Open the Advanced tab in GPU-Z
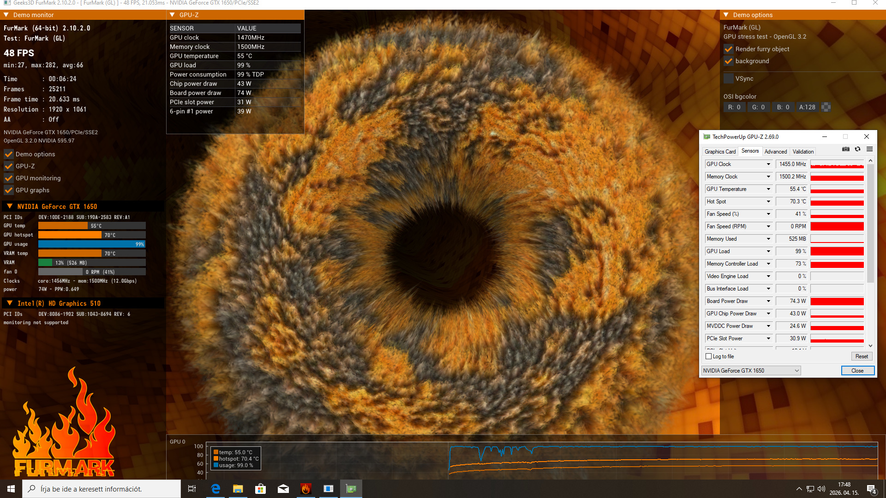This screenshot has width=886, height=498. [x=775, y=151]
